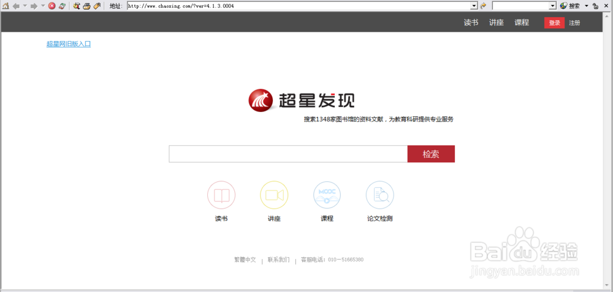Screen dimensions: 613x292
Task: Click the blue MOOC 课程 icon
Action: coord(327,195)
